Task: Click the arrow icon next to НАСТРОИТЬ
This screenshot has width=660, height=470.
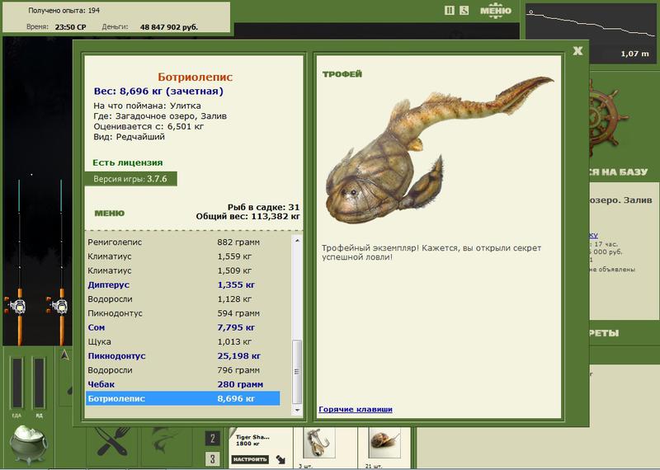Action: point(280,459)
